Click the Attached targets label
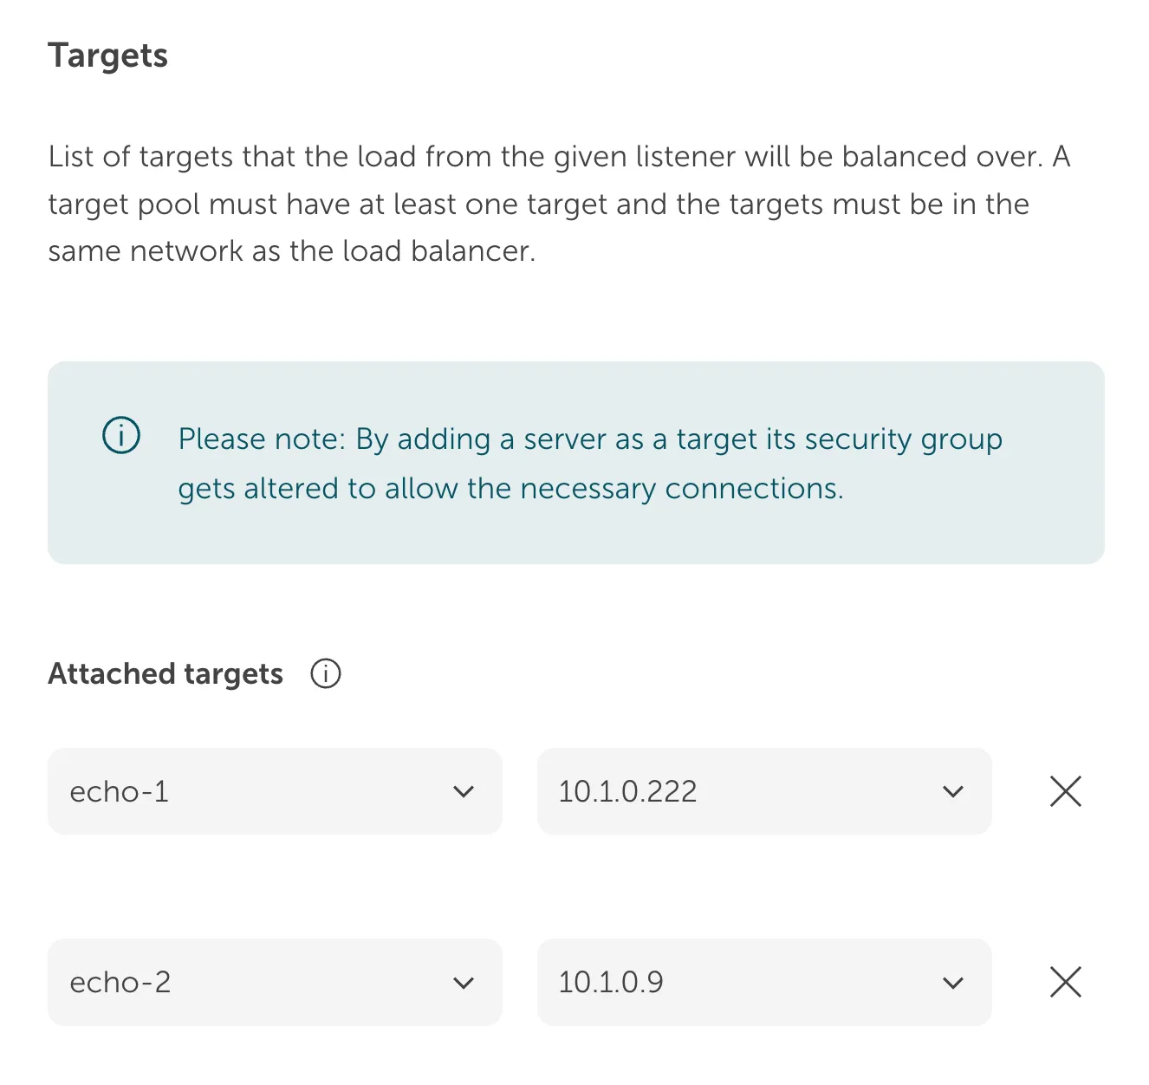This screenshot has height=1085, width=1149. 166,673
